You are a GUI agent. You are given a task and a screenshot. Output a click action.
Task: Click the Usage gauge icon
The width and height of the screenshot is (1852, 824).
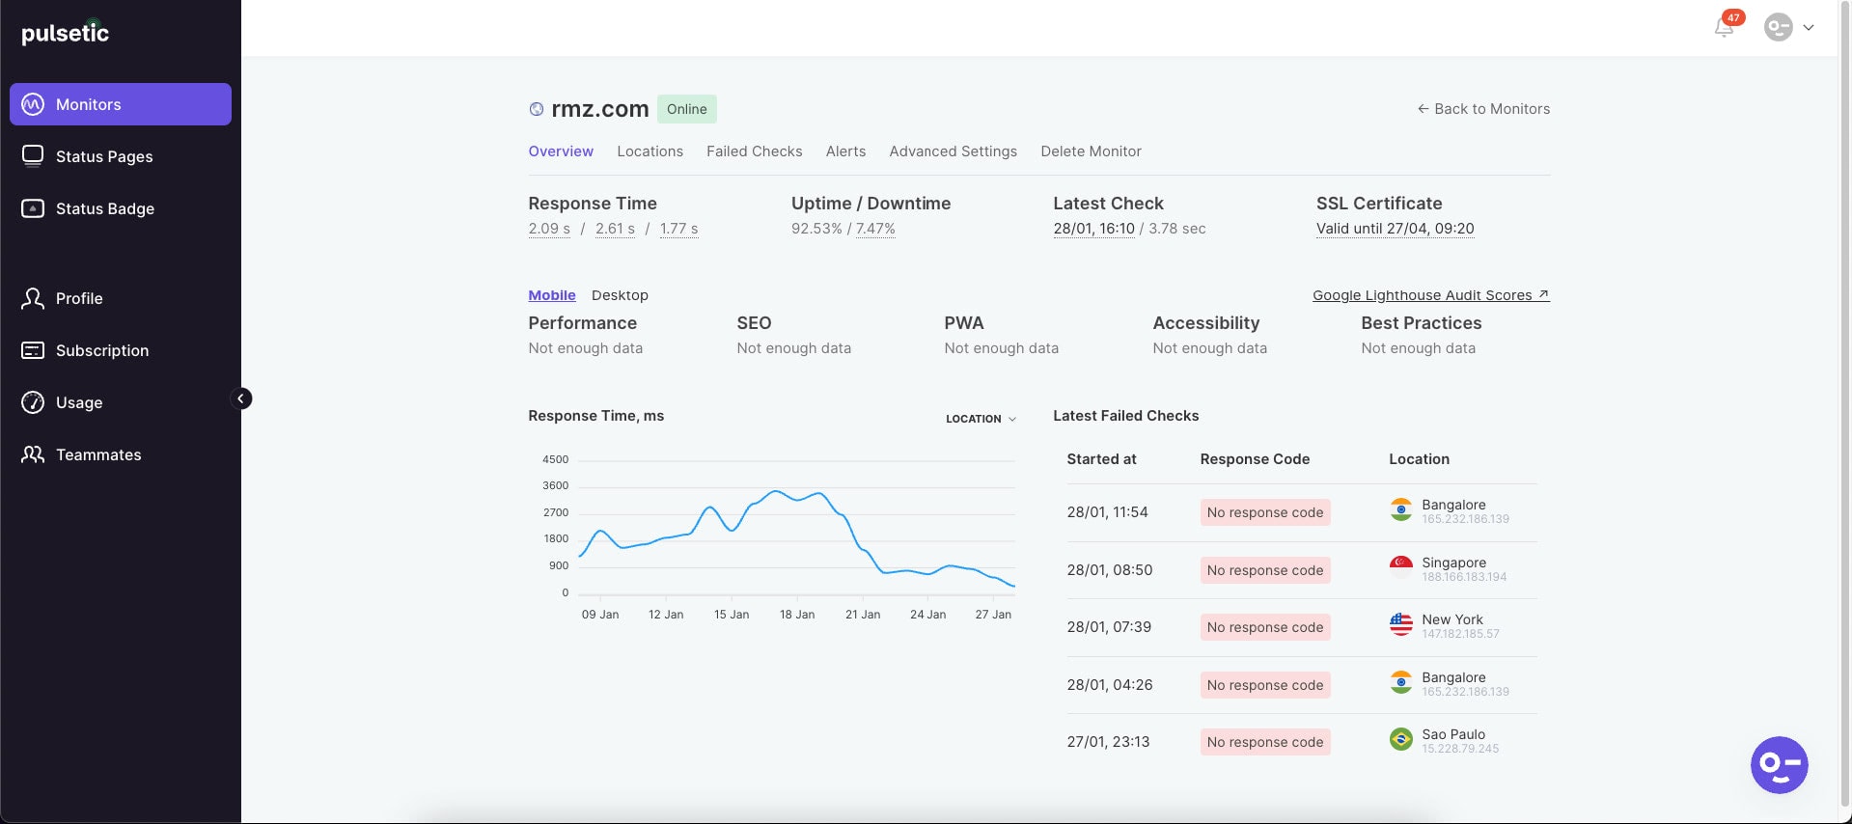(33, 402)
